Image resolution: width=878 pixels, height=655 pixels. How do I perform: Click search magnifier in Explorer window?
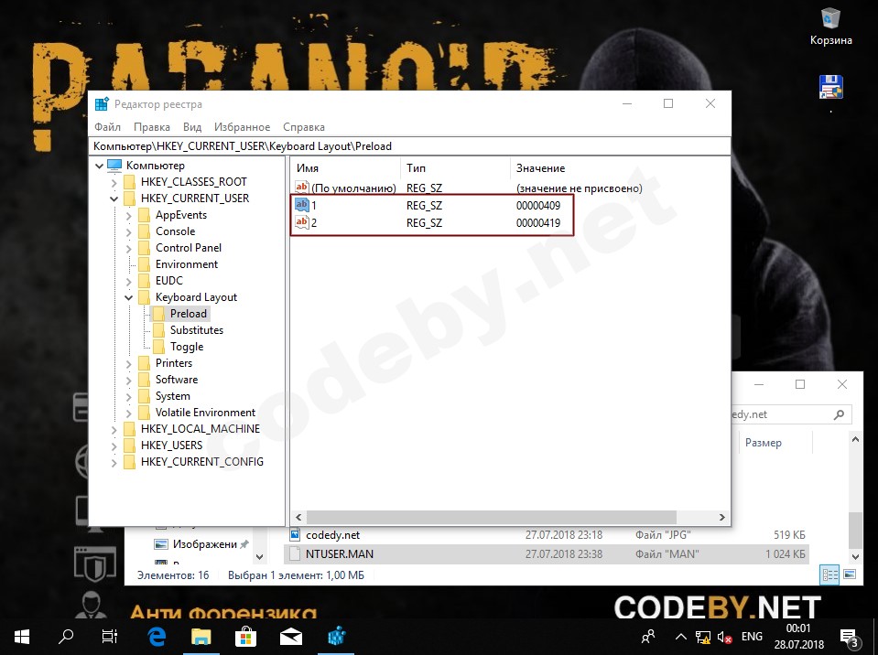[x=839, y=414]
